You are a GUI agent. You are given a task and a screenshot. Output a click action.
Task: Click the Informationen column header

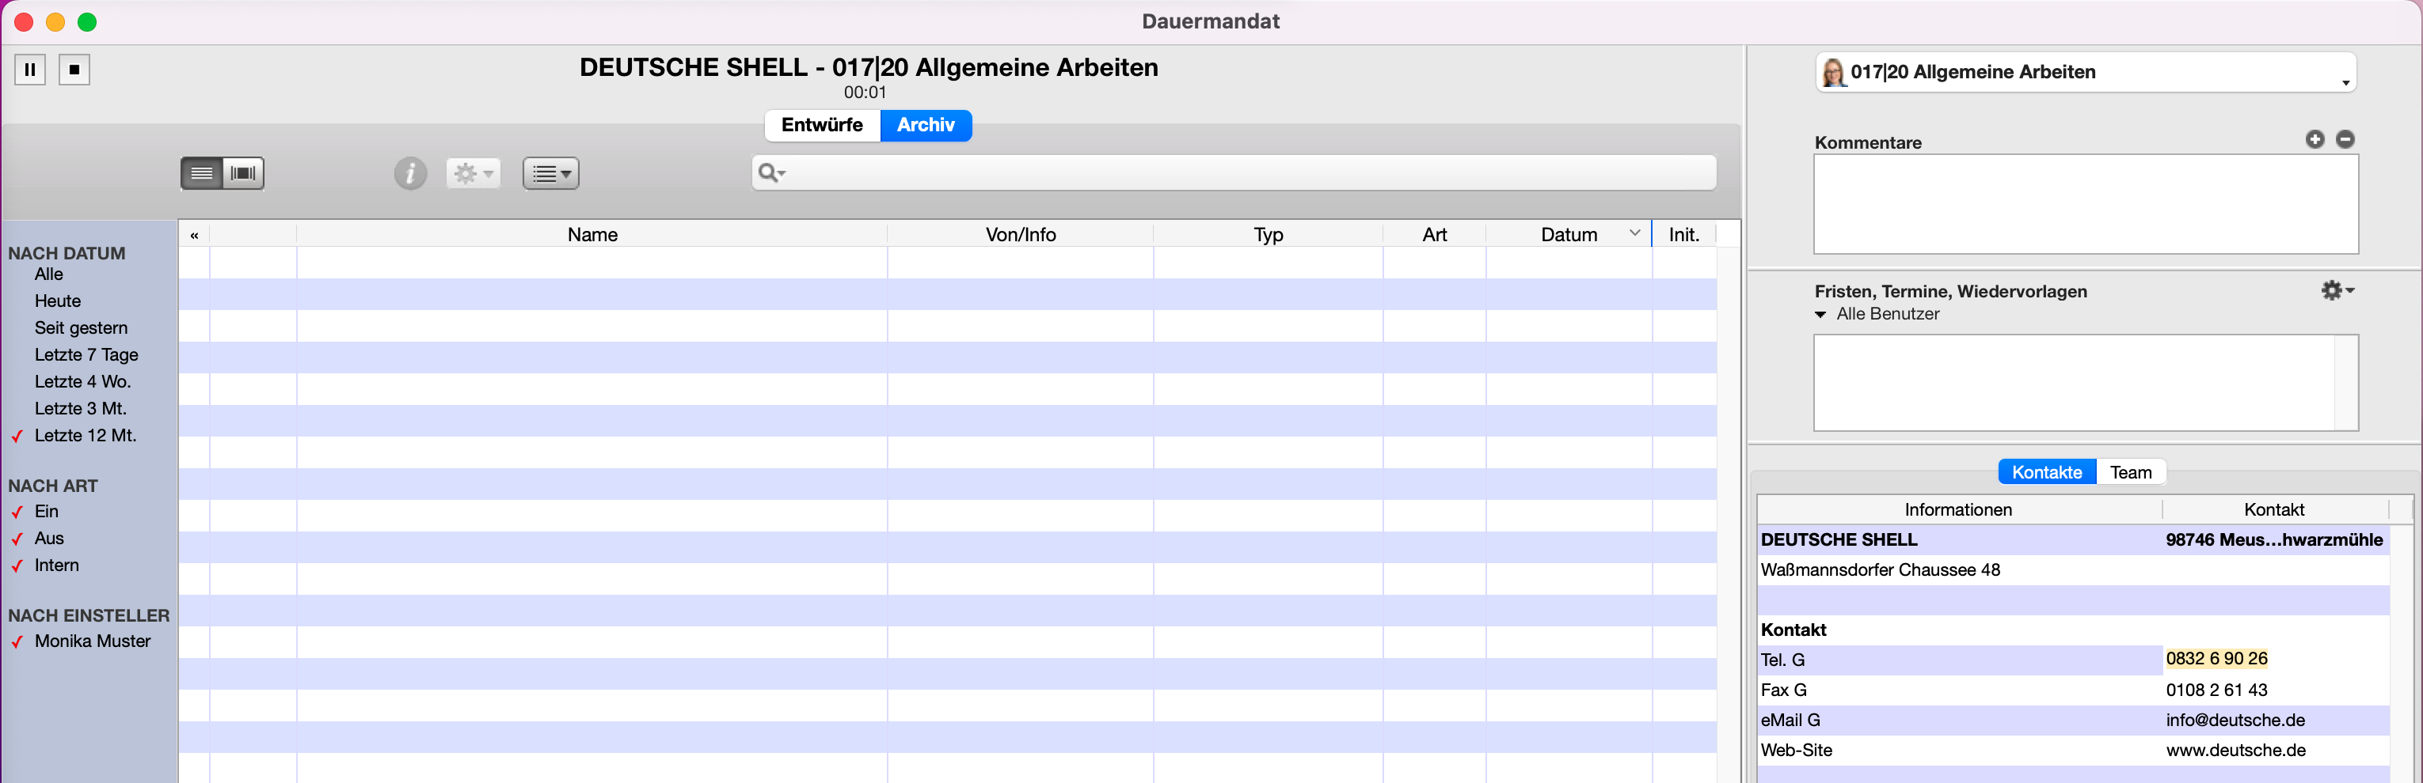click(x=1958, y=509)
